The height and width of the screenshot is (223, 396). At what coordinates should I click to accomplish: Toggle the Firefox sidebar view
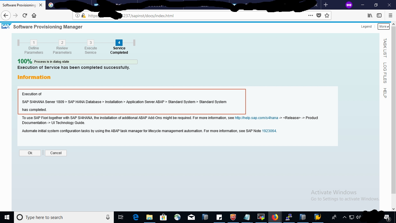coord(379,16)
